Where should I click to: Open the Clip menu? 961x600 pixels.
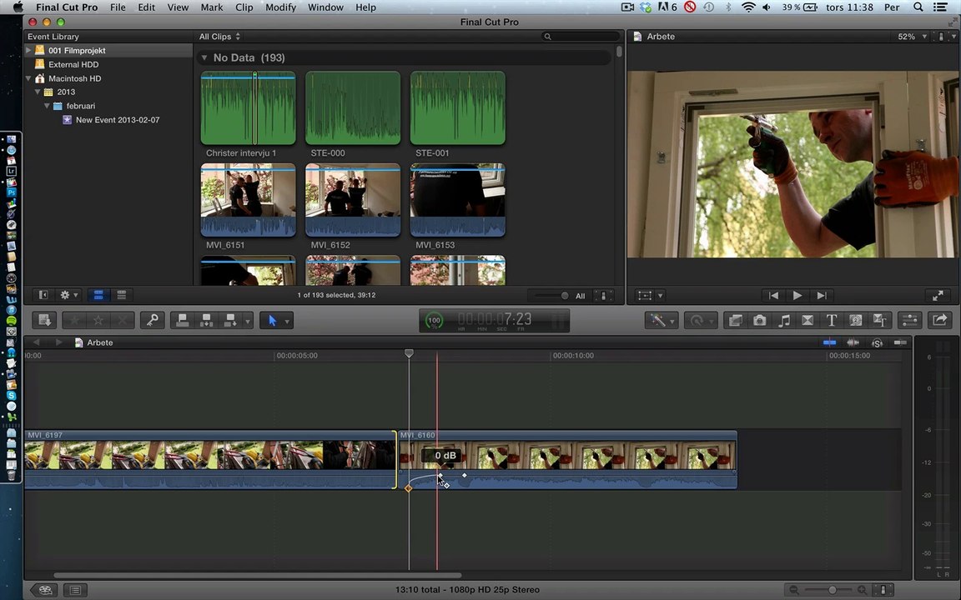coord(244,7)
